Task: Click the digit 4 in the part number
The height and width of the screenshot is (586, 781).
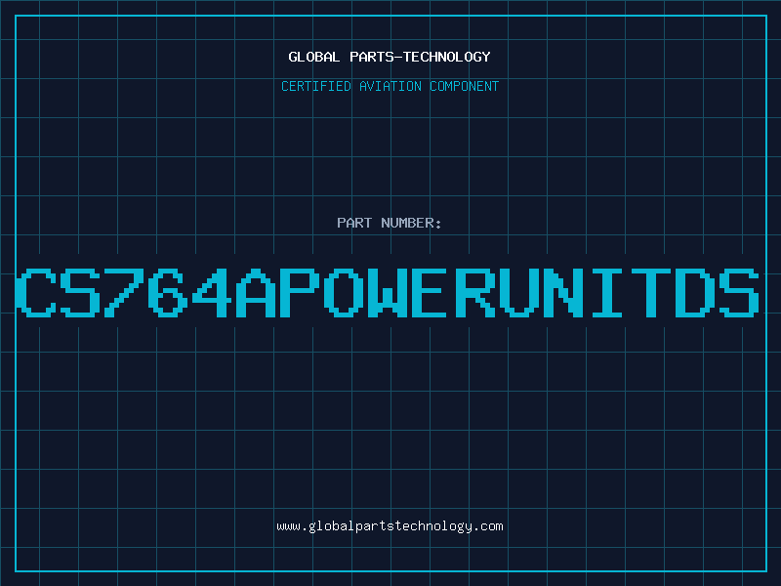Action: pyautogui.click(x=213, y=292)
